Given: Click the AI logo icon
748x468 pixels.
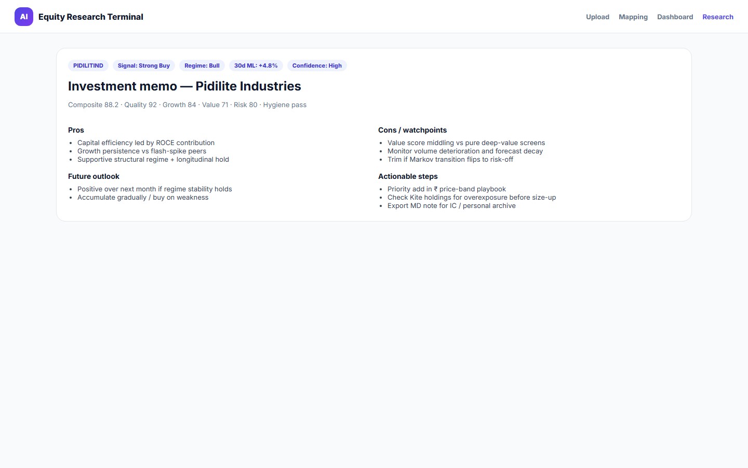Looking at the screenshot, I should point(24,17).
